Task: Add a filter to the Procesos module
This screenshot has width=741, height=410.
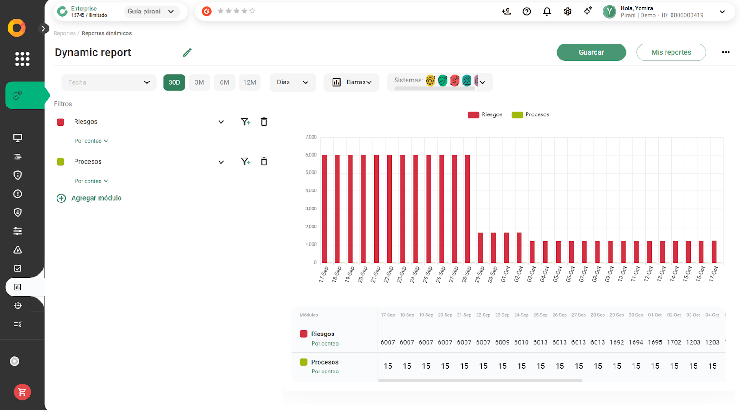Action: pyautogui.click(x=245, y=162)
